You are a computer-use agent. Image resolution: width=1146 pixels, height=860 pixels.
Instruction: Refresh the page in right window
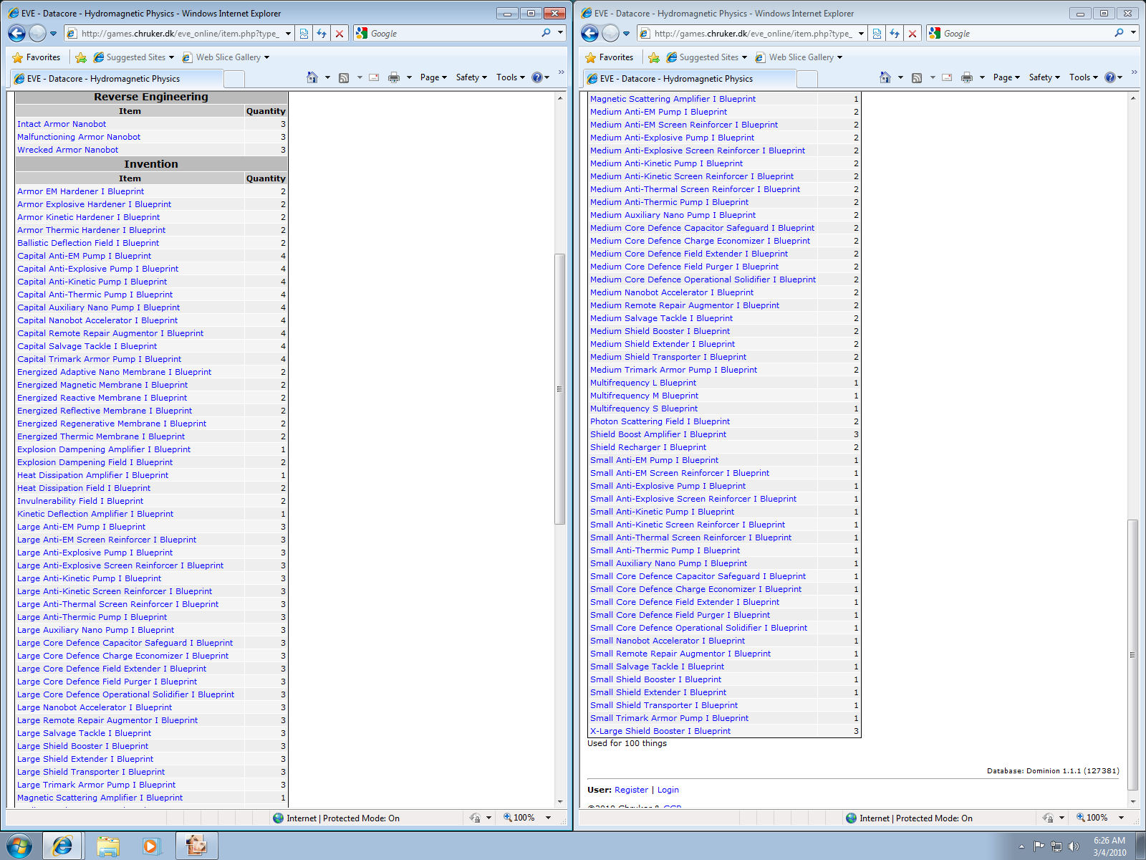click(895, 33)
